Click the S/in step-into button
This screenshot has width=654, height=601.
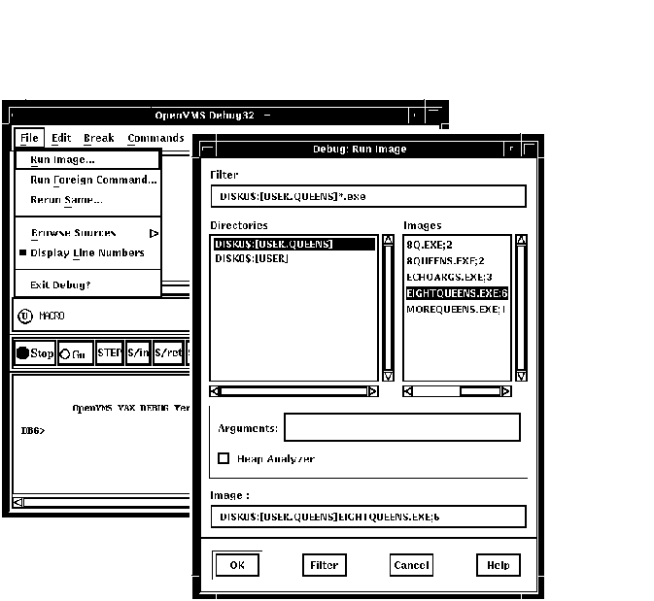coord(138,353)
